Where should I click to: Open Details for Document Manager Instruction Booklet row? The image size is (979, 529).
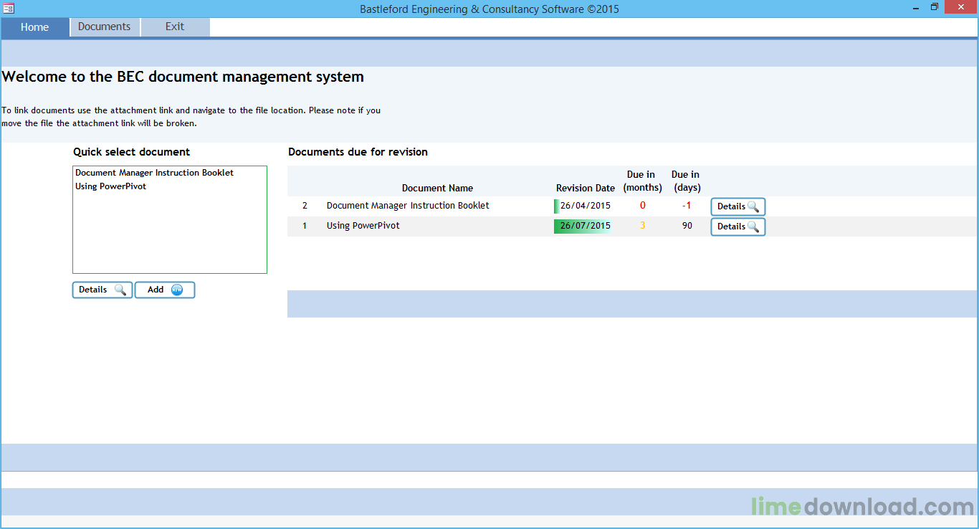point(738,206)
